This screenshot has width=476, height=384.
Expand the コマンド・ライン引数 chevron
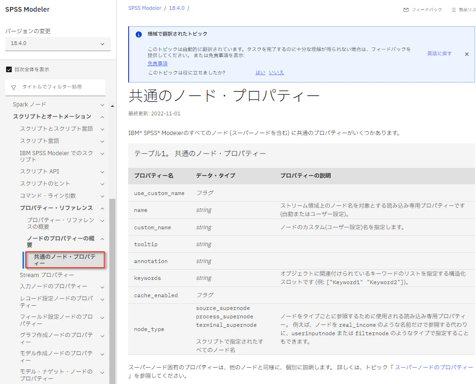click(103, 196)
